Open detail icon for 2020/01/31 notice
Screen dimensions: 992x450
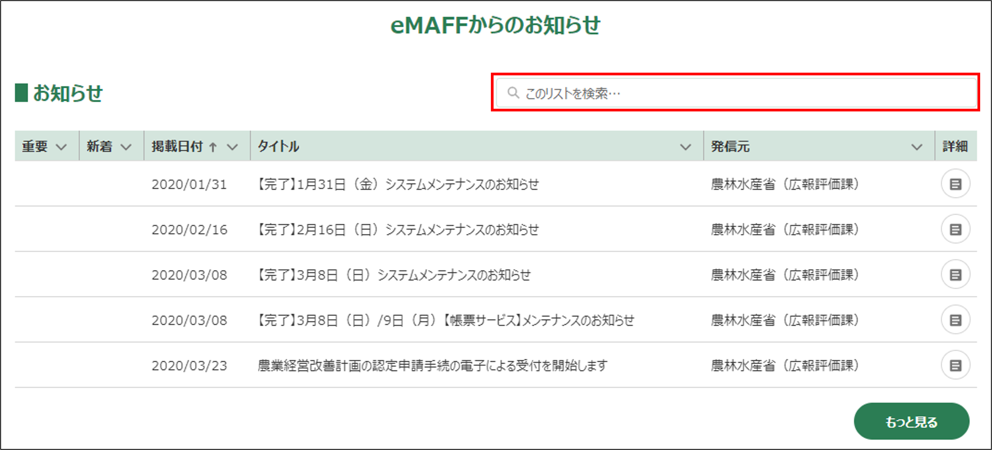click(955, 184)
